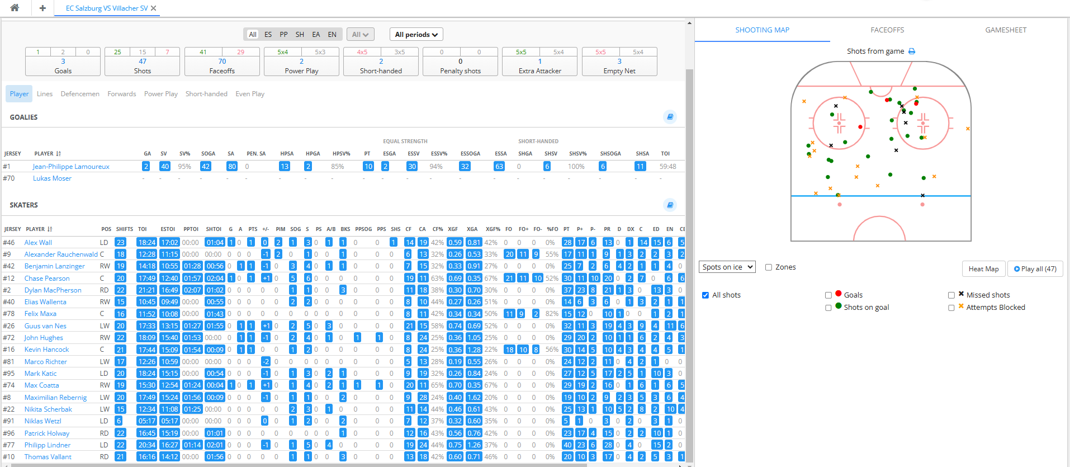Open a new tab with the plus icon
Image resolution: width=1070 pixels, height=467 pixels.
[x=42, y=8]
